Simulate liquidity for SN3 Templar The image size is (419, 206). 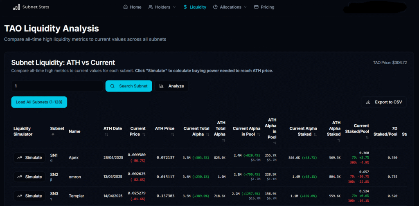[x=29, y=196]
